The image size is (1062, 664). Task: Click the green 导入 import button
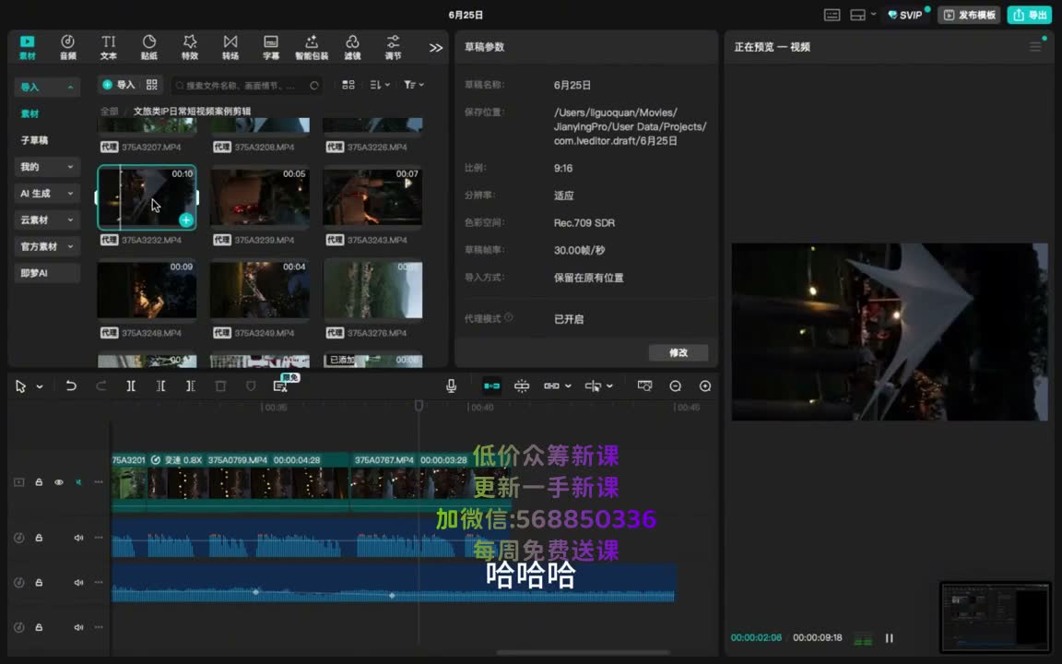pos(119,85)
